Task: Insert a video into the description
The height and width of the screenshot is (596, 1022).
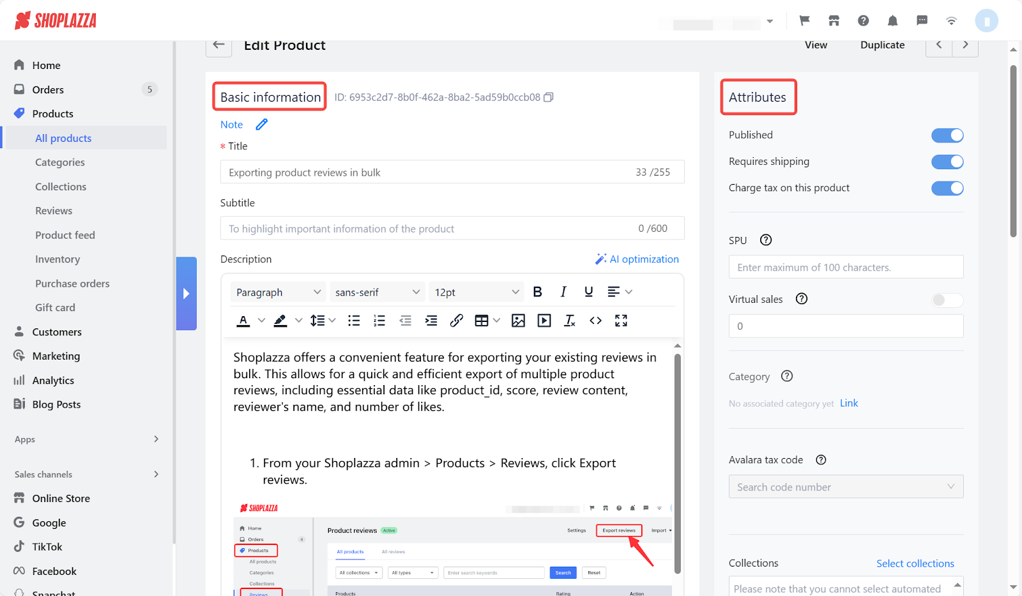Action: tap(544, 321)
